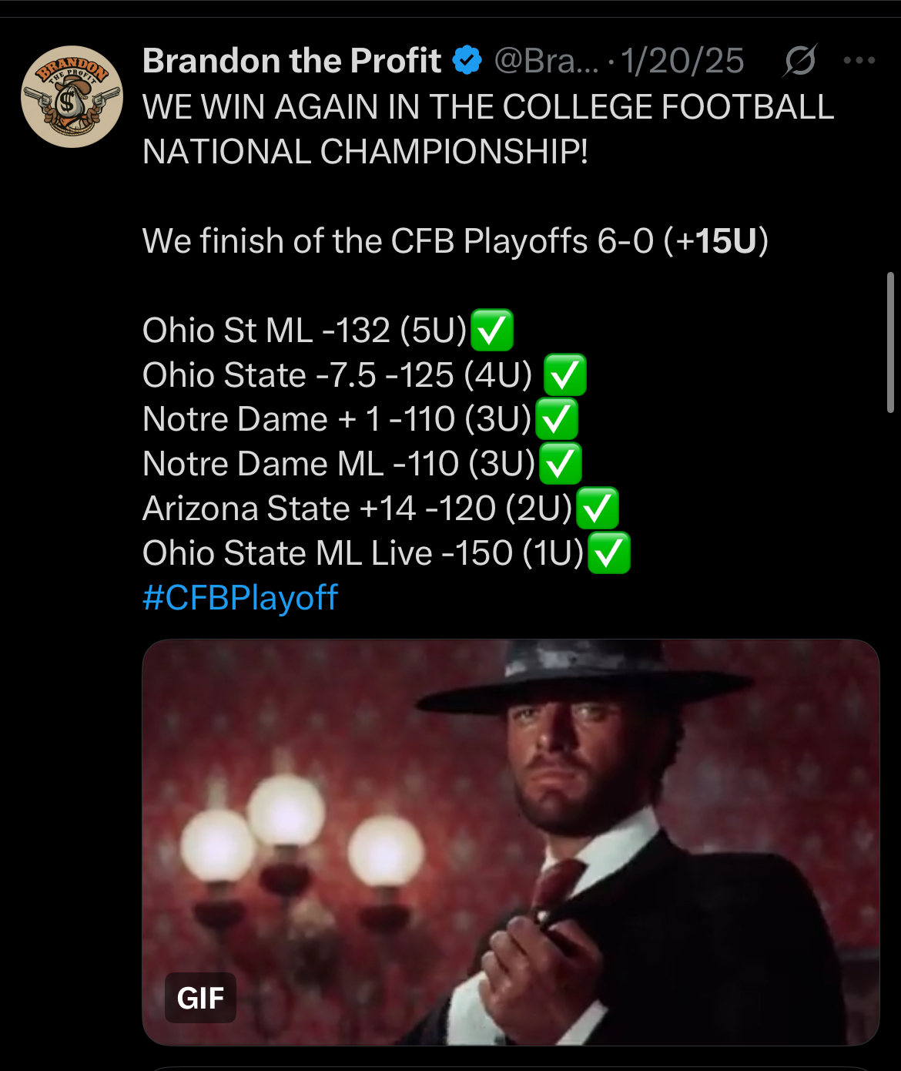Viewport: 901px width, 1071px height.
Task: Tap the Grok slashed-circle icon
Action: click(799, 60)
